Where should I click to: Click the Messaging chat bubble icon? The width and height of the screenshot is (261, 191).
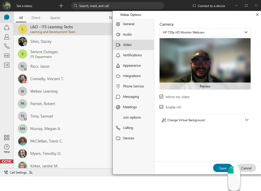[x=119, y=97]
